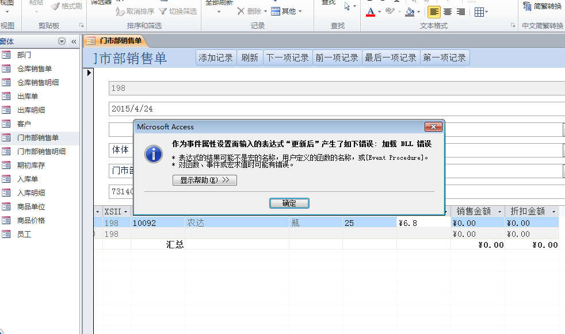Open font color dropdown arrow
This screenshot has width=565, height=334.
(x=379, y=12)
